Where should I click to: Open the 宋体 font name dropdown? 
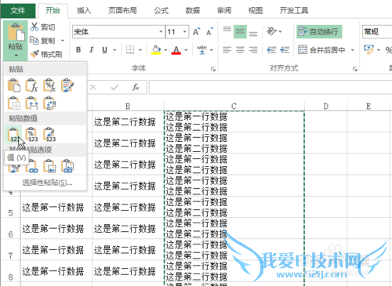click(161, 32)
